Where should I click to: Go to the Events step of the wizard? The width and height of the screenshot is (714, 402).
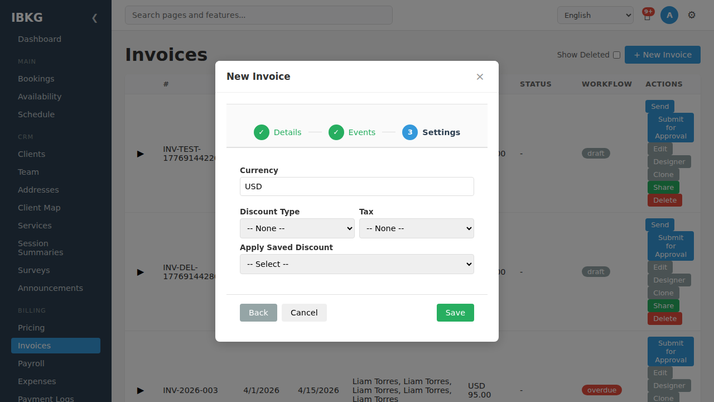352,132
